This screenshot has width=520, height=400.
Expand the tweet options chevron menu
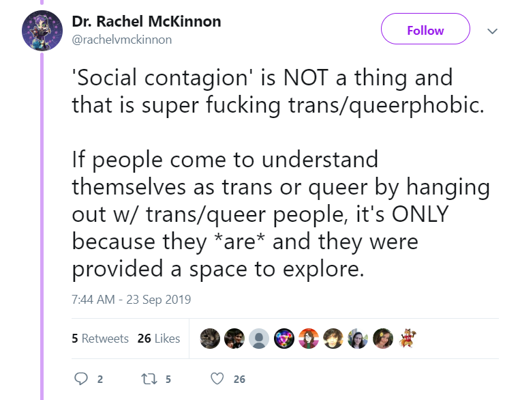493,31
